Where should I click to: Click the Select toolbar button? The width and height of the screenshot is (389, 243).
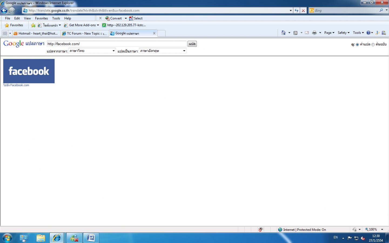pos(136,18)
